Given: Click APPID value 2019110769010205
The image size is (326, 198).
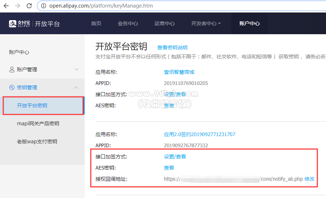Looking at the screenshot, I should pyautogui.click(x=186, y=83).
